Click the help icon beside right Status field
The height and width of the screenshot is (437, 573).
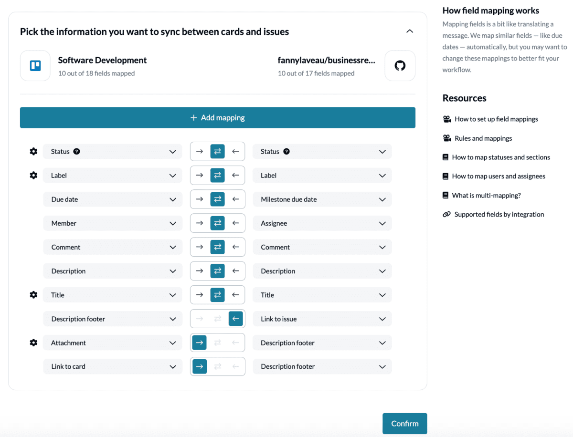(286, 152)
